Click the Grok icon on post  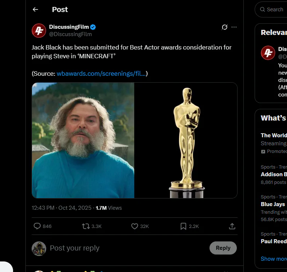click(x=224, y=27)
